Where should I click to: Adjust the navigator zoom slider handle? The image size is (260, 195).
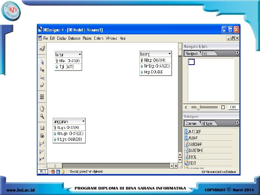click(x=198, y=108)
